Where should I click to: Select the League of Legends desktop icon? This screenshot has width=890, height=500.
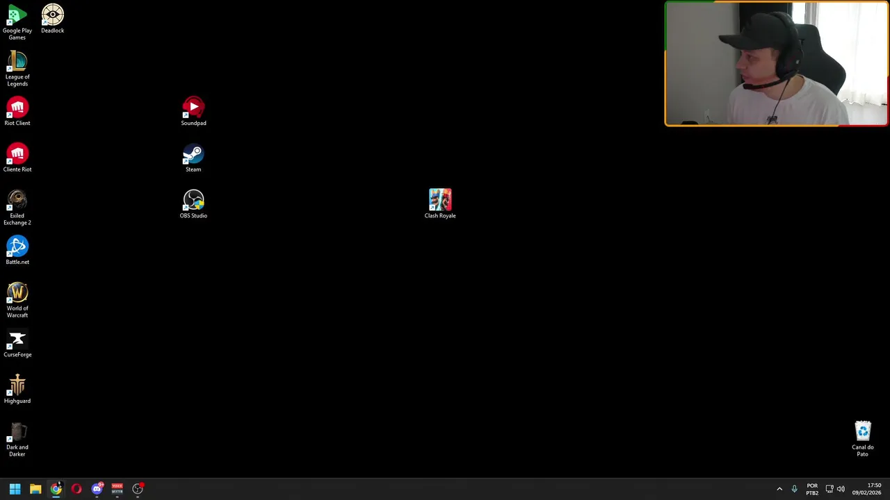coord(17,69)
